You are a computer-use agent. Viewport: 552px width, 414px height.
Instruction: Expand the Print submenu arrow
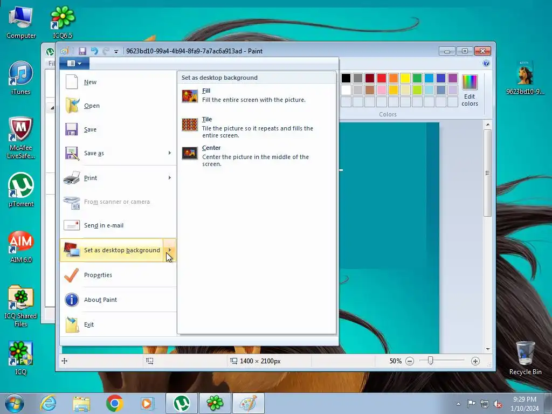click(x=170, y=178)
